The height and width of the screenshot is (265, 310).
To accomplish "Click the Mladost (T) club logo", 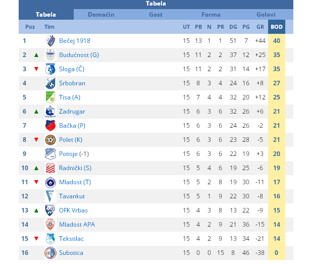I will point(50,182).
